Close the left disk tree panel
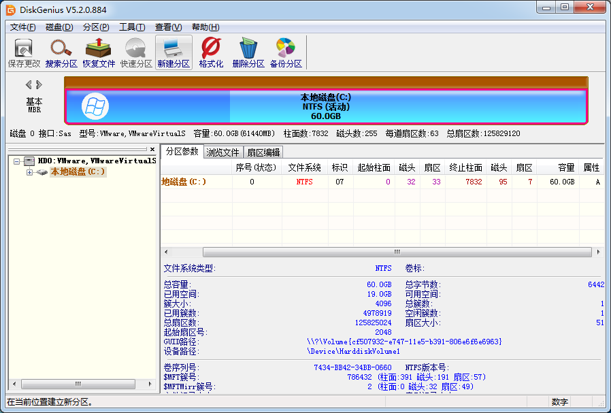 152,149
